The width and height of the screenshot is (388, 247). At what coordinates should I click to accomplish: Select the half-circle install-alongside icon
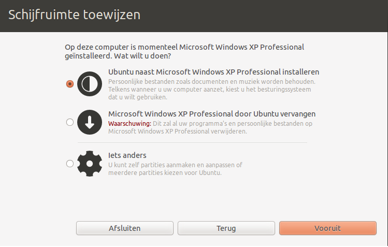tap(90, 84)
